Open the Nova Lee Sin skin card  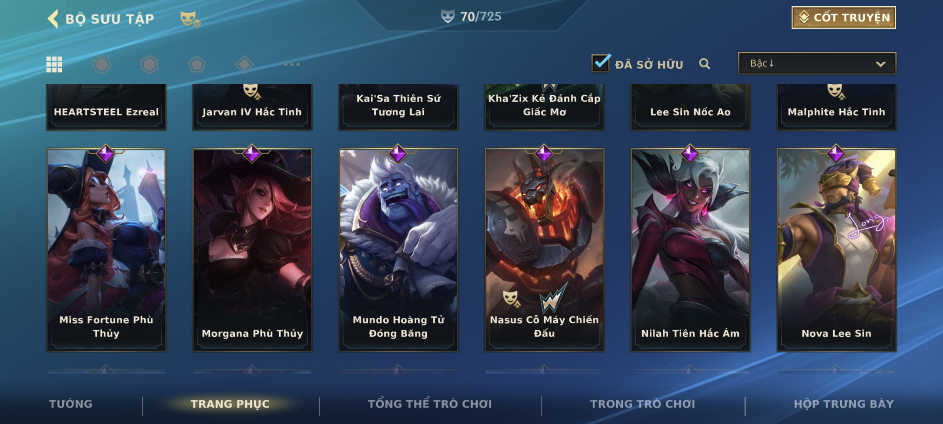click(837, 250)
